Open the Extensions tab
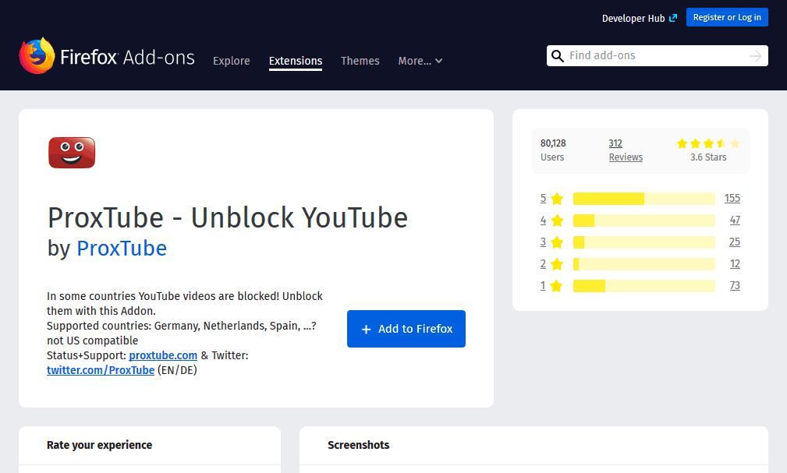Screen dimensions: 787x473 tap(296, 61)
